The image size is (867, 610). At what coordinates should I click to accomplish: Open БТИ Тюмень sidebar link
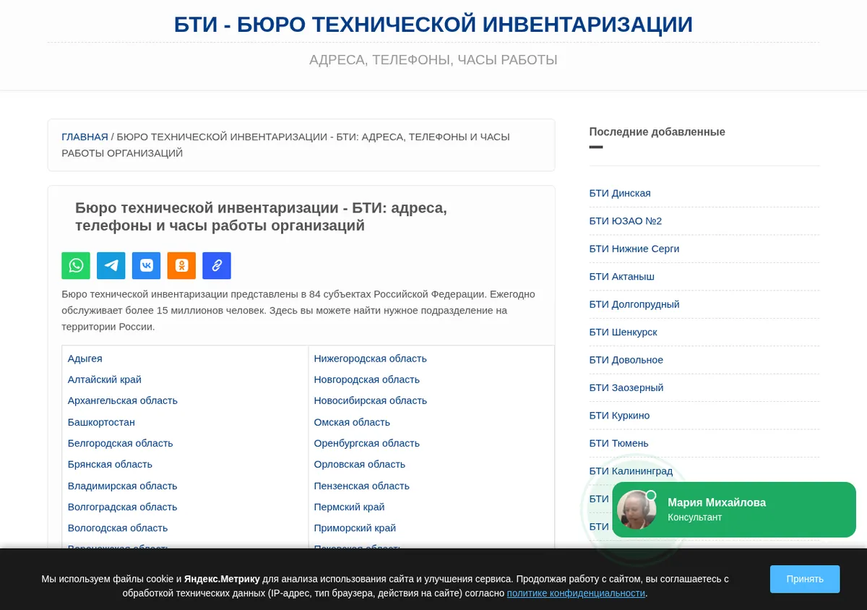619,443
